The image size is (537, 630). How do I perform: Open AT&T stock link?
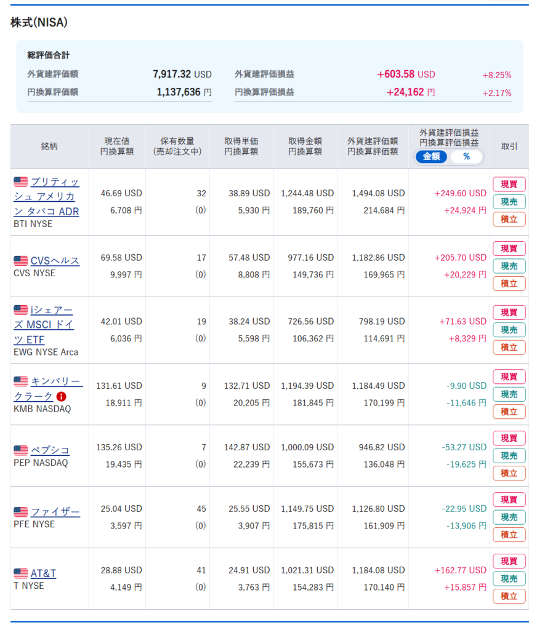tap(44, 573)
